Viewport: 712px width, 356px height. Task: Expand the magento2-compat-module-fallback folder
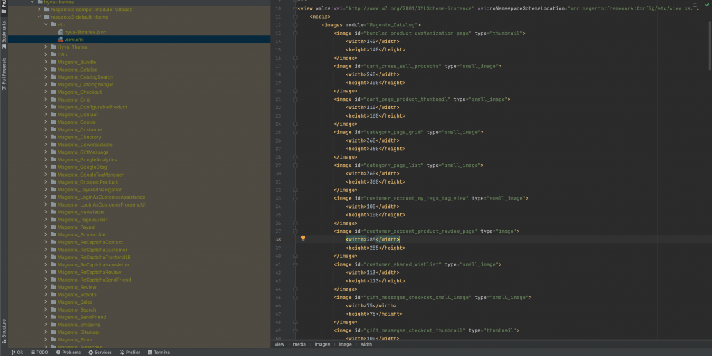click(x=39, y=10)
